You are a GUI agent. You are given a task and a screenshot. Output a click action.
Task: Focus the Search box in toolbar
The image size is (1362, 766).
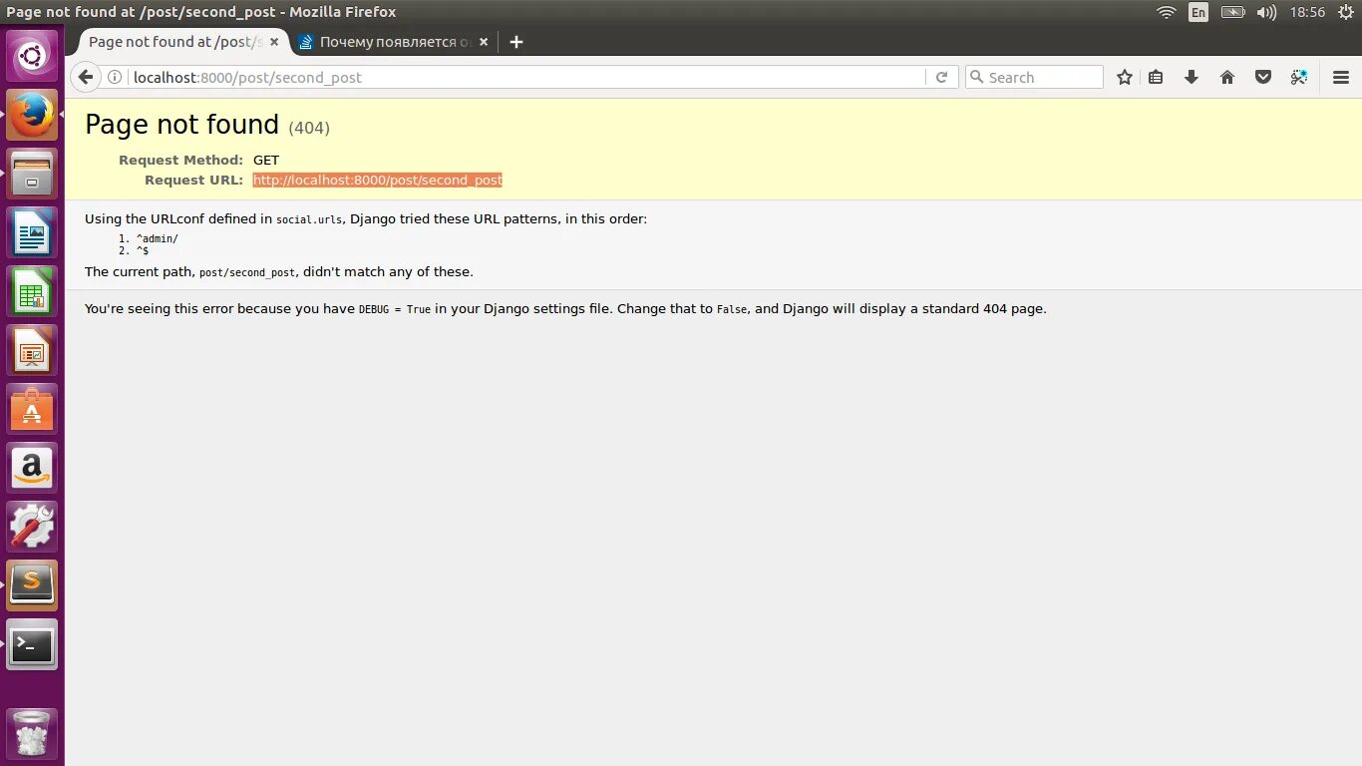[x=1034, y=77]
